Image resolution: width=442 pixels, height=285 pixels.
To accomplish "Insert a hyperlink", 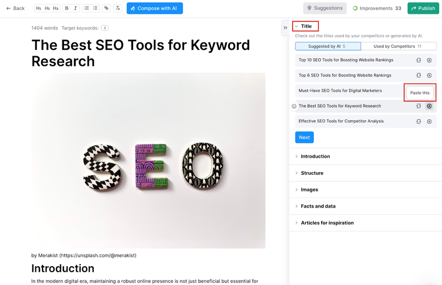I will (x=106, y=8).
